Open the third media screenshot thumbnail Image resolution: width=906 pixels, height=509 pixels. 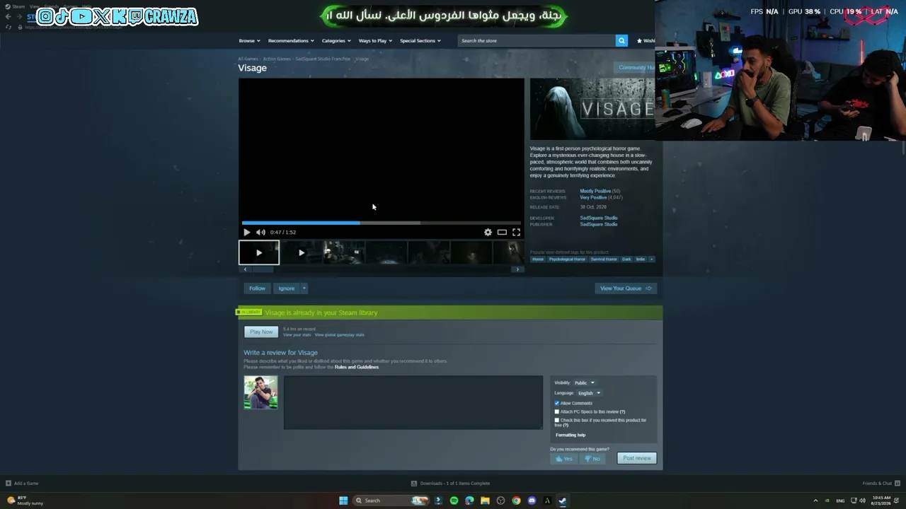343,252
